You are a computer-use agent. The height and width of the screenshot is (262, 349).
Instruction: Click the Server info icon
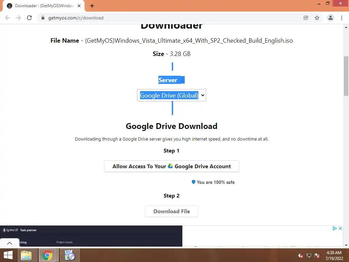[182, 80]
